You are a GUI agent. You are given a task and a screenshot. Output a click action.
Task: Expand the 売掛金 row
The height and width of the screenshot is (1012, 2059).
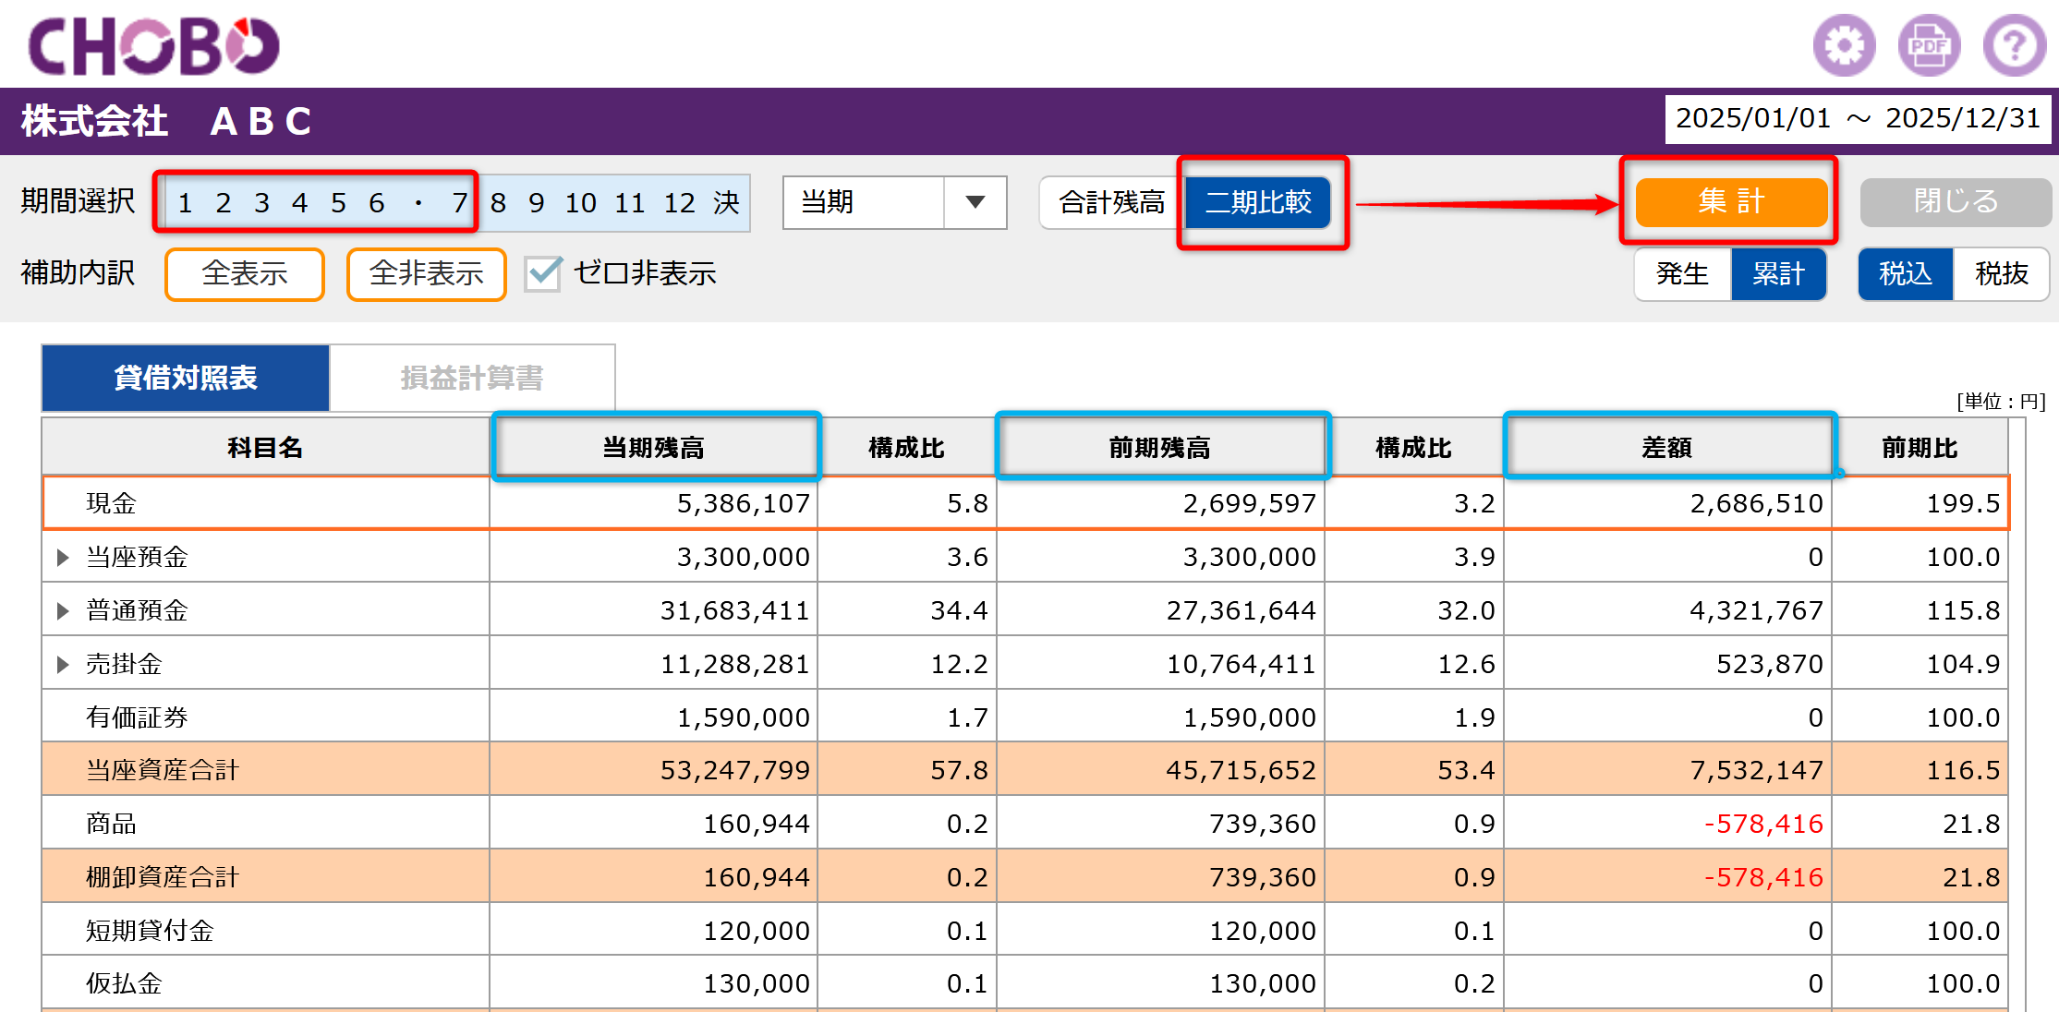pos(63,664)
